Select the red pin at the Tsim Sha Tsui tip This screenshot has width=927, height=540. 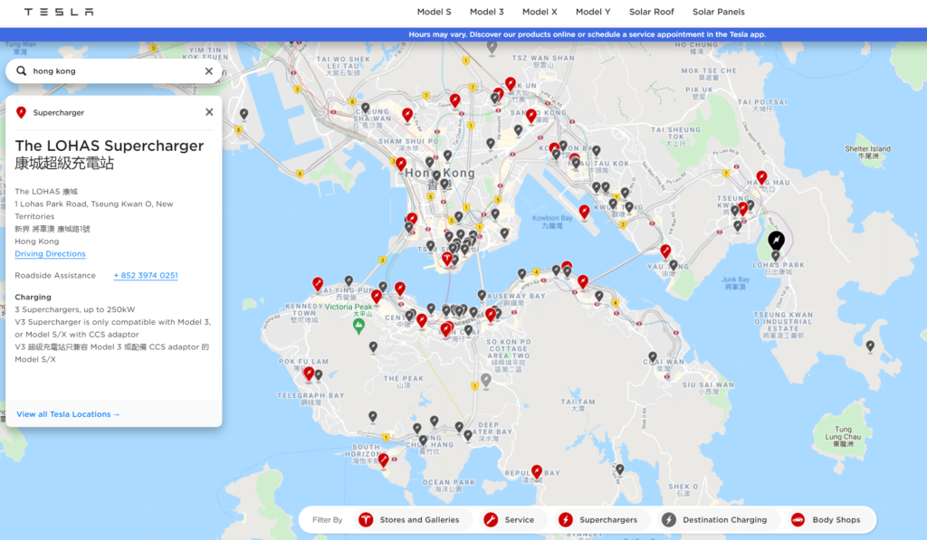click(447, 258)
